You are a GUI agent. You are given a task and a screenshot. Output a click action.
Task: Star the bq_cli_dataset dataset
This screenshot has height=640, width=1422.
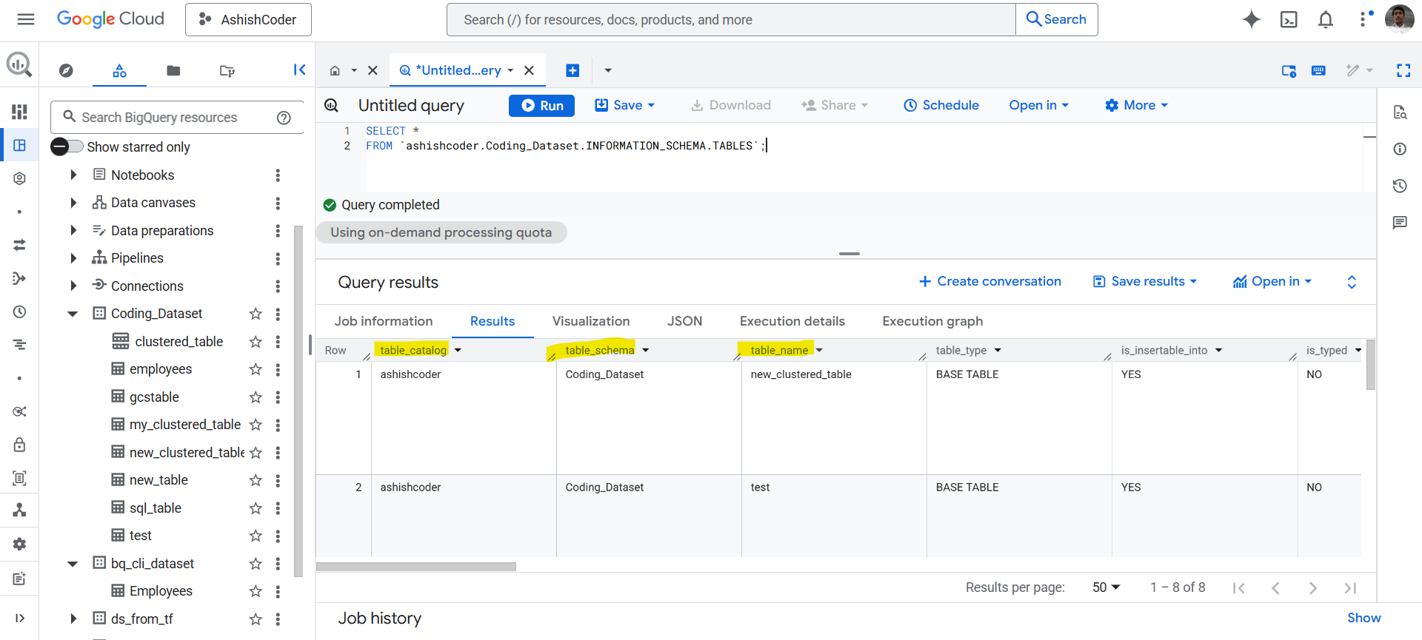(256, 564)
